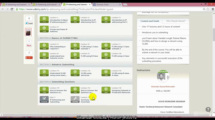Open Lecture 12 VLSM using shortcuts title
Screen dimensions: 215x120
(86, 74)
